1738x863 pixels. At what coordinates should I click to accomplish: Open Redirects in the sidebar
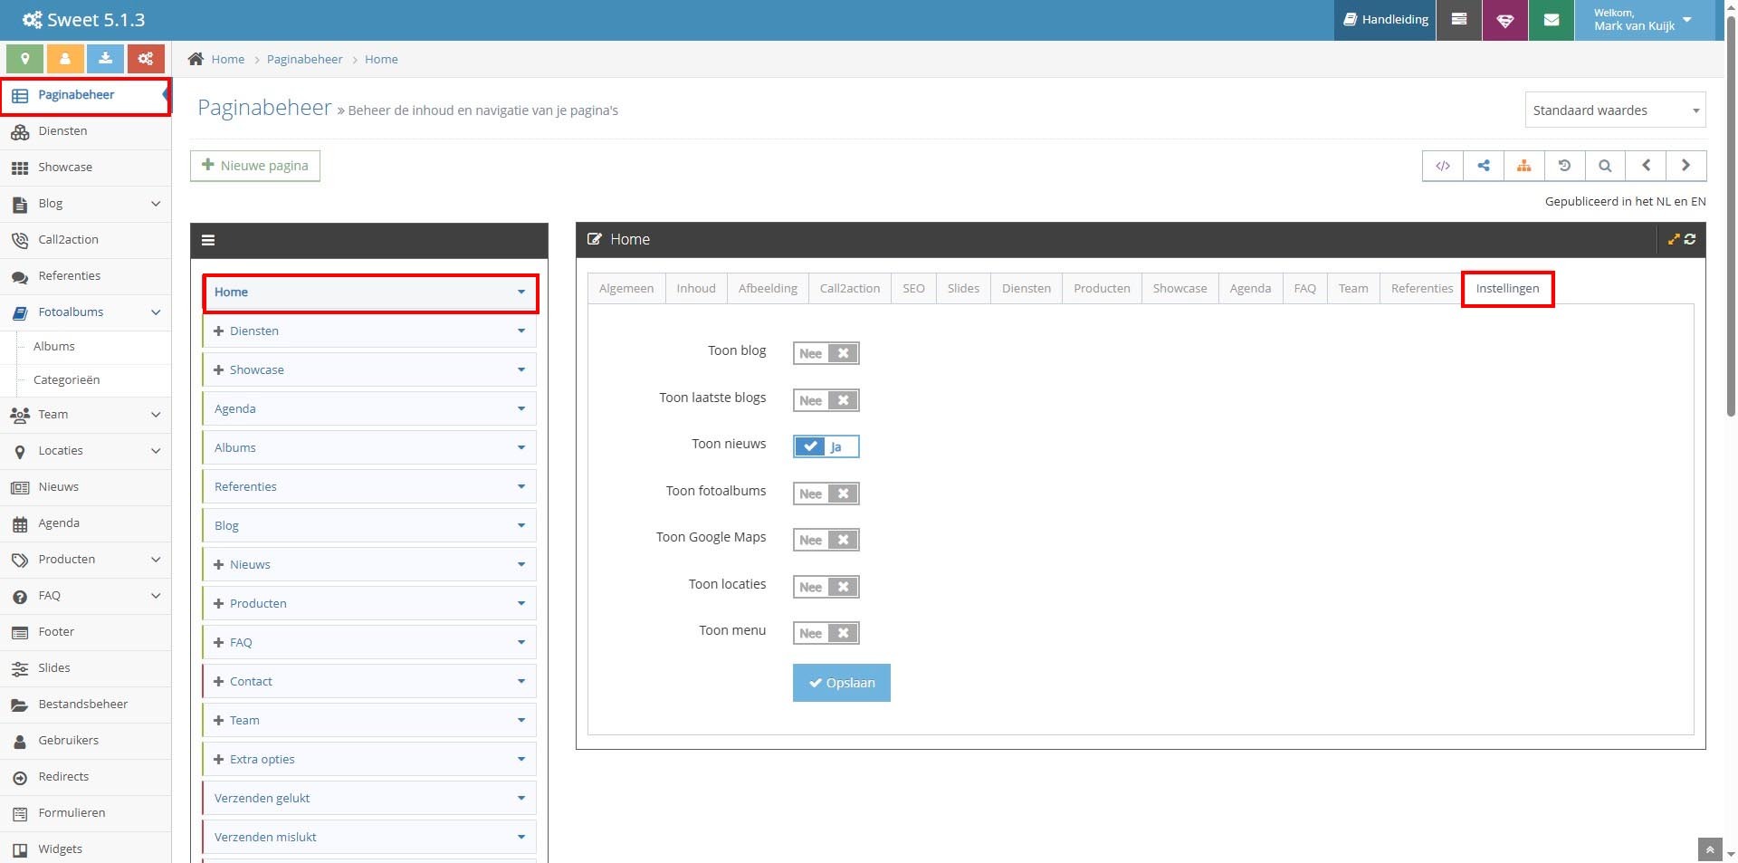click(x=86, y=777)
